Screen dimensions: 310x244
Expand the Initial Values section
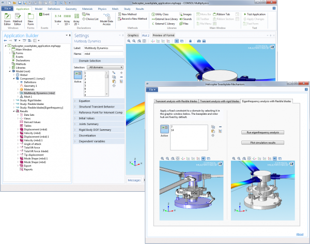tap(99, 118)
